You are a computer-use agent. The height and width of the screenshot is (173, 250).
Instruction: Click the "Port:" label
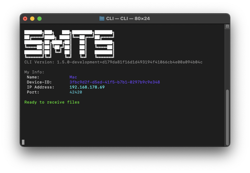[33, 92]
